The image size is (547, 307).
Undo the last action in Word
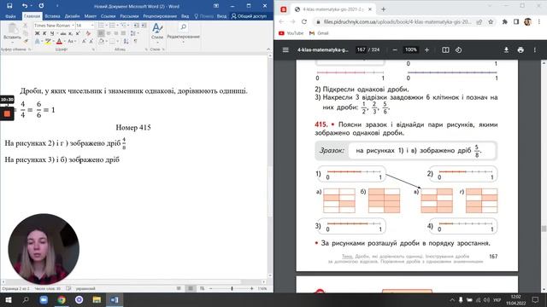point(24,6)
